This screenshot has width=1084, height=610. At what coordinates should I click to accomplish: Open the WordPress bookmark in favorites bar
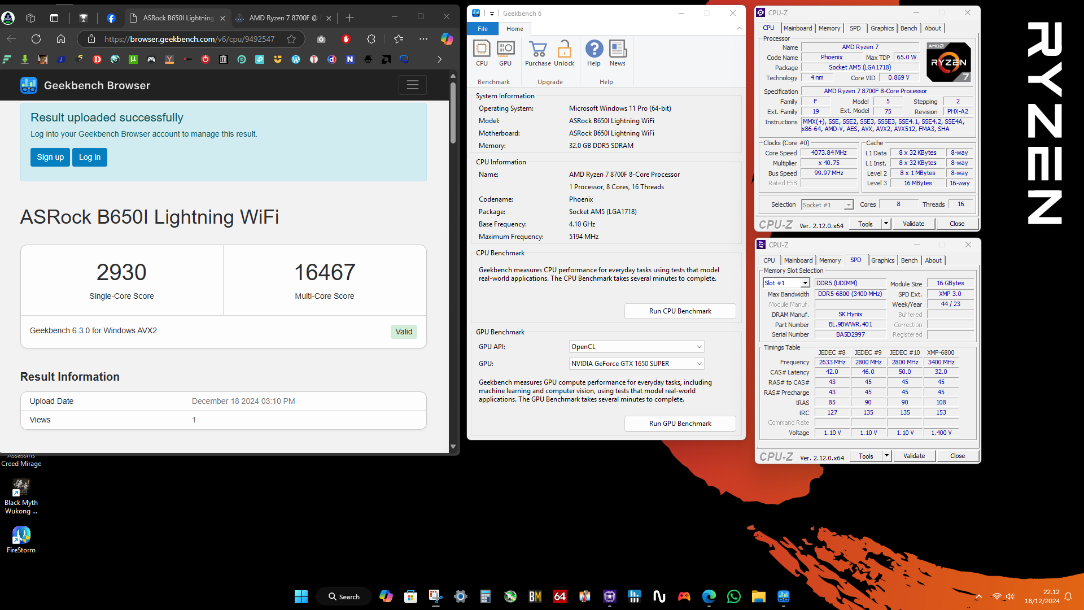click(296, 59)
